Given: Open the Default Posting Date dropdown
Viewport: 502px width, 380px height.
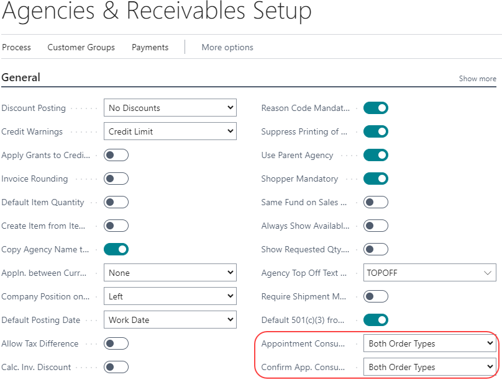Looking at the screenshot, I should coord(170,320).
